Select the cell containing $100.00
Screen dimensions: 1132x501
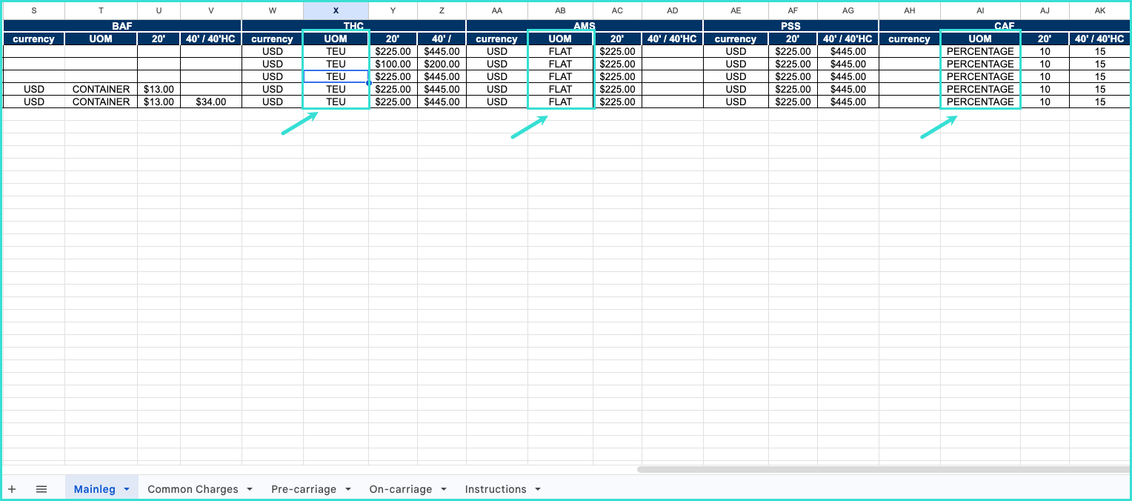coord(393,64)
